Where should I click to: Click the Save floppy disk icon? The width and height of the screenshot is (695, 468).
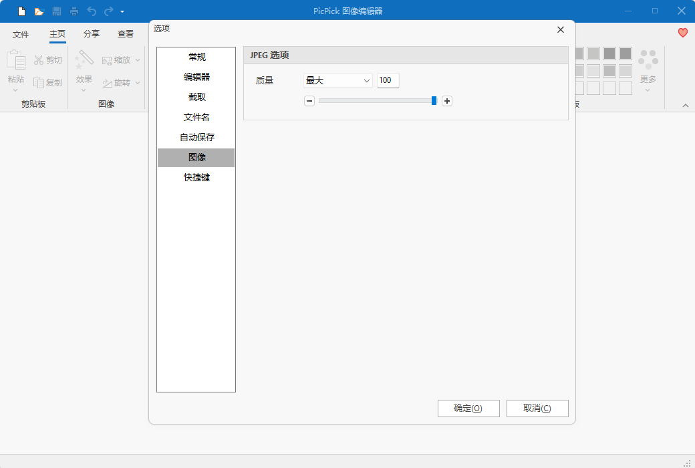pos(57,11)
